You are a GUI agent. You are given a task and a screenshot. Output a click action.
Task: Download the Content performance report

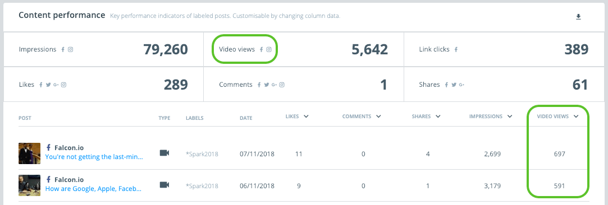point(578,17)
